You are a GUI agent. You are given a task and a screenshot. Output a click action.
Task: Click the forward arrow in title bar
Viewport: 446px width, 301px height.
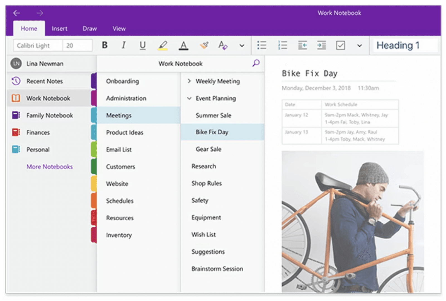(x=40, y=13)
